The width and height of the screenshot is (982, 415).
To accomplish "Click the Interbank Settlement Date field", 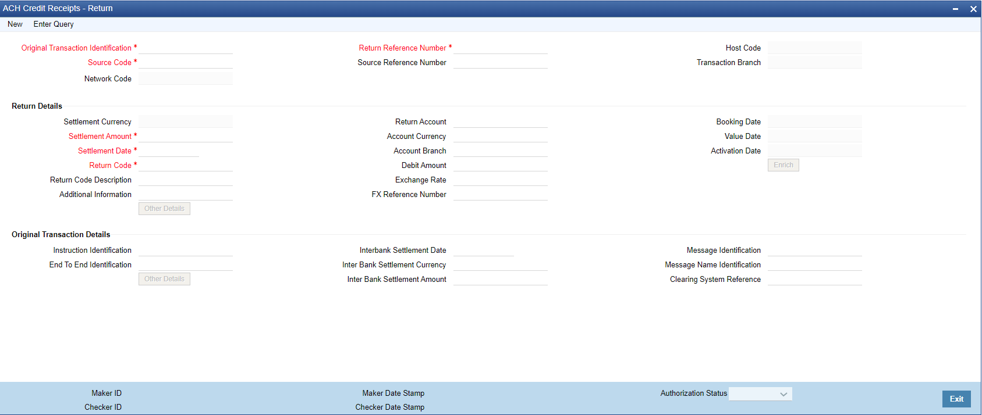I will click(484, 250).
